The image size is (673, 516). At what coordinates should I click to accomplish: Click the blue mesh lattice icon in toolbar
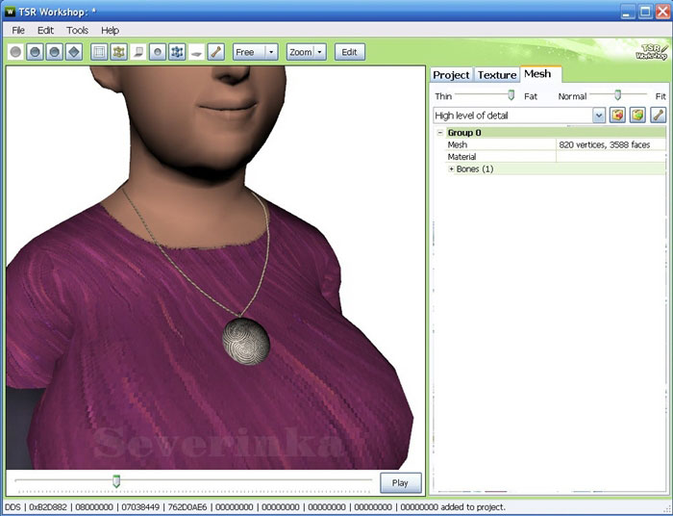[177, 52]
